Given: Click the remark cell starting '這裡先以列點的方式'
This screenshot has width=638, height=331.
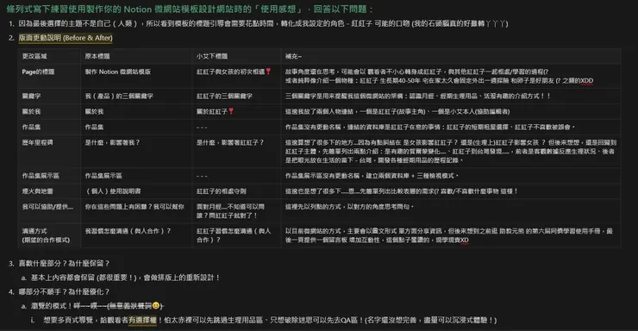Looking at the screenshot, I should [x=450, y=211].
